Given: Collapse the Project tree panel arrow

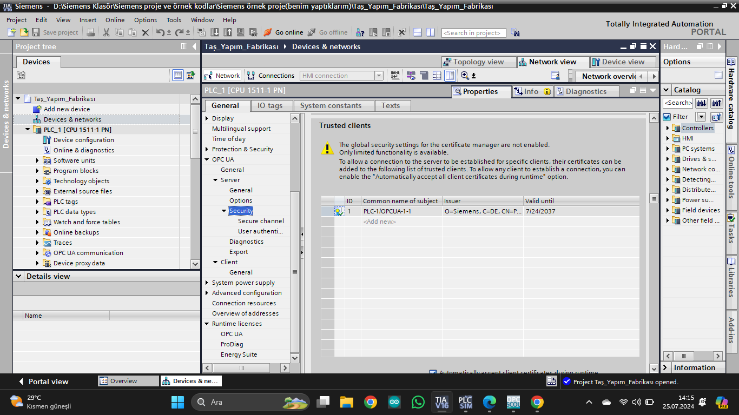Looking at the screenshot, I should pyautogui.click(x=194, y=46).
